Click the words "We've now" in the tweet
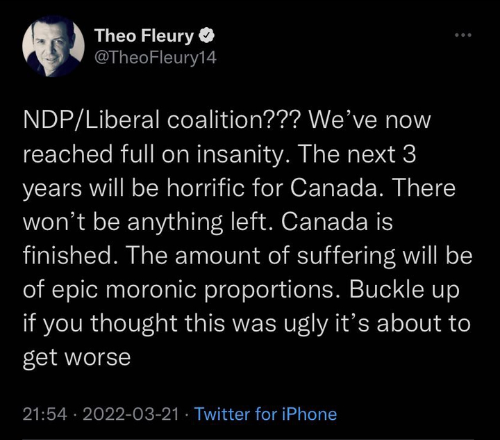The image size is (500, 440). tap(370, 120)
